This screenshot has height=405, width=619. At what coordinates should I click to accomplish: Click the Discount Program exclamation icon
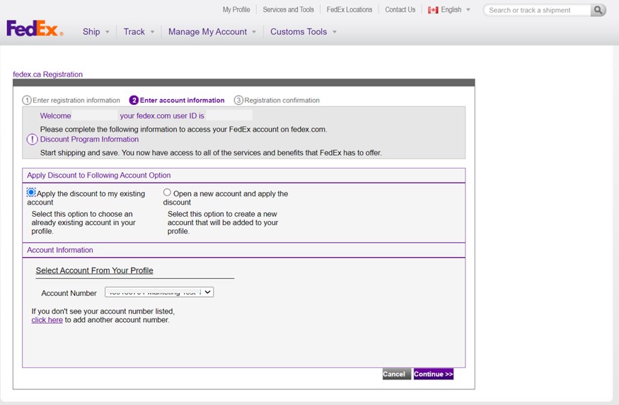click(32, 139)
